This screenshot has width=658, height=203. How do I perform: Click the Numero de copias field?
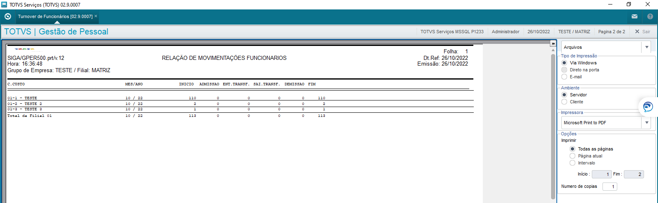[x=610, y=187]
